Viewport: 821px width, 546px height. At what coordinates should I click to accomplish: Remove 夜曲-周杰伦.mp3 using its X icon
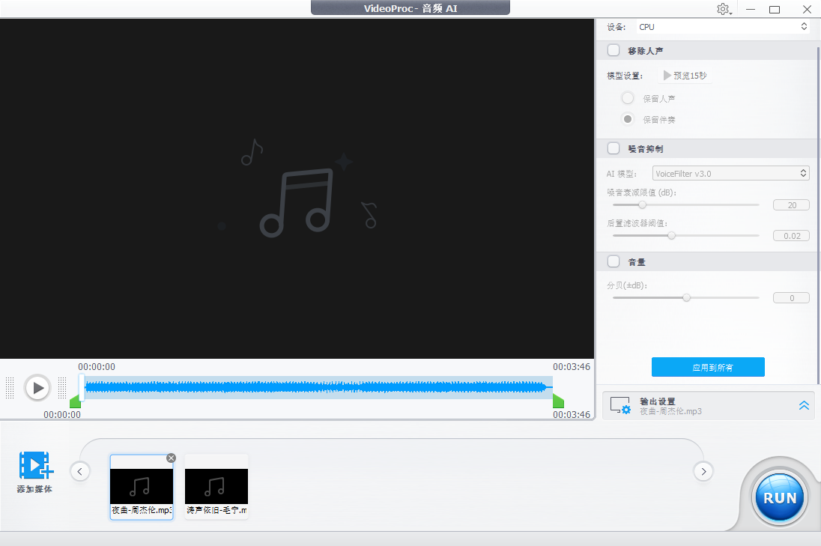click(x=171, y=458)
